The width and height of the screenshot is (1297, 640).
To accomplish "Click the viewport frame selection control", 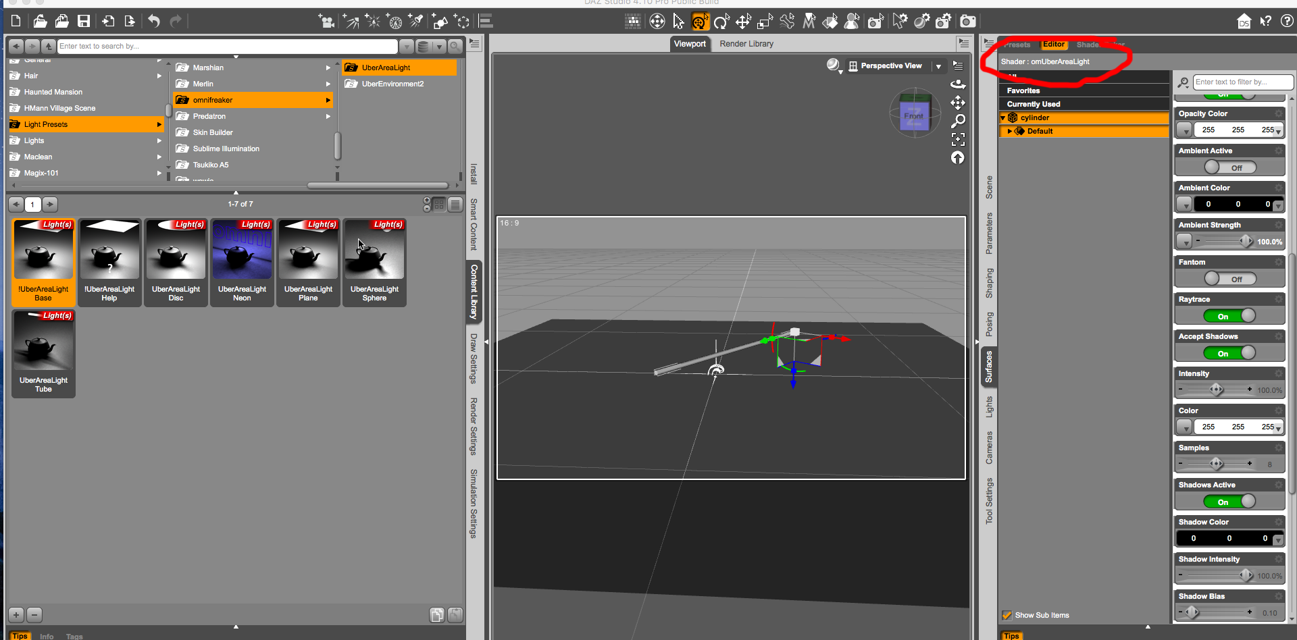I will [958, 139].
